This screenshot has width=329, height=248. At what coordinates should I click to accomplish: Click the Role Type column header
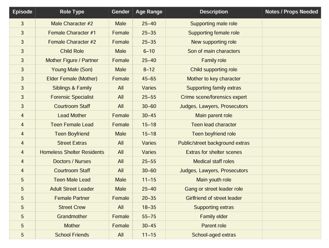(72, 12)
